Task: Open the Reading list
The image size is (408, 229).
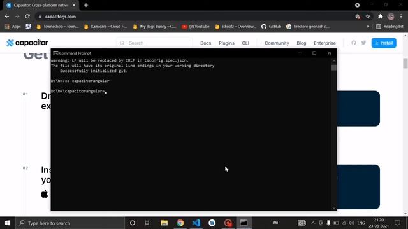Action: pos(390,27)
